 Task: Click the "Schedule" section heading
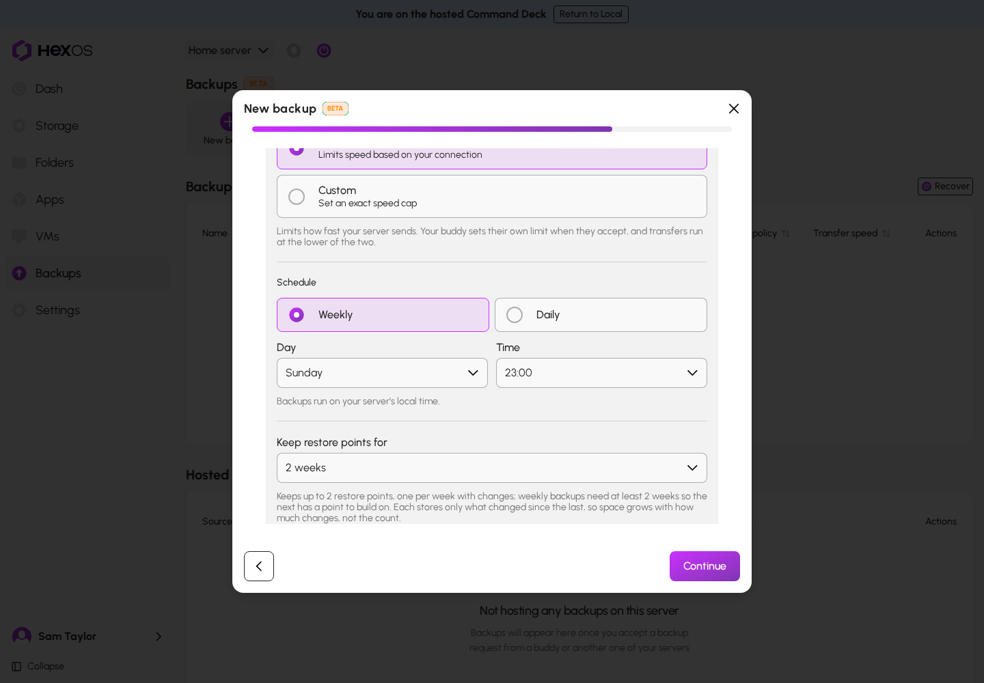[x=297, y=282]
